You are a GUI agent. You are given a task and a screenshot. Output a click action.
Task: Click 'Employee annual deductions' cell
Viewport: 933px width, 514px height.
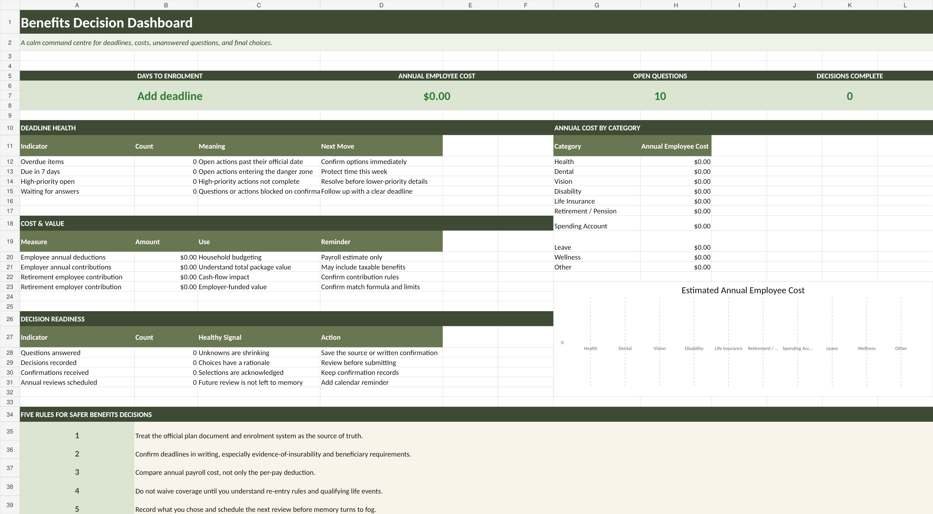pos(77,257)
